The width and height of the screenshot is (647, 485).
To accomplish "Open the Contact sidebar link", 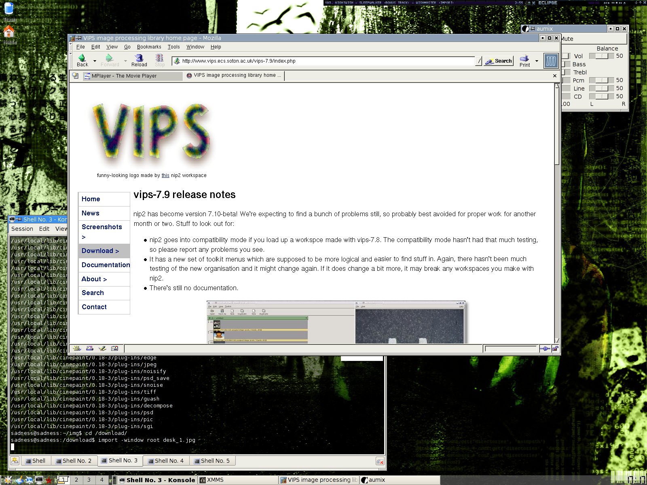I will [94, 307].
